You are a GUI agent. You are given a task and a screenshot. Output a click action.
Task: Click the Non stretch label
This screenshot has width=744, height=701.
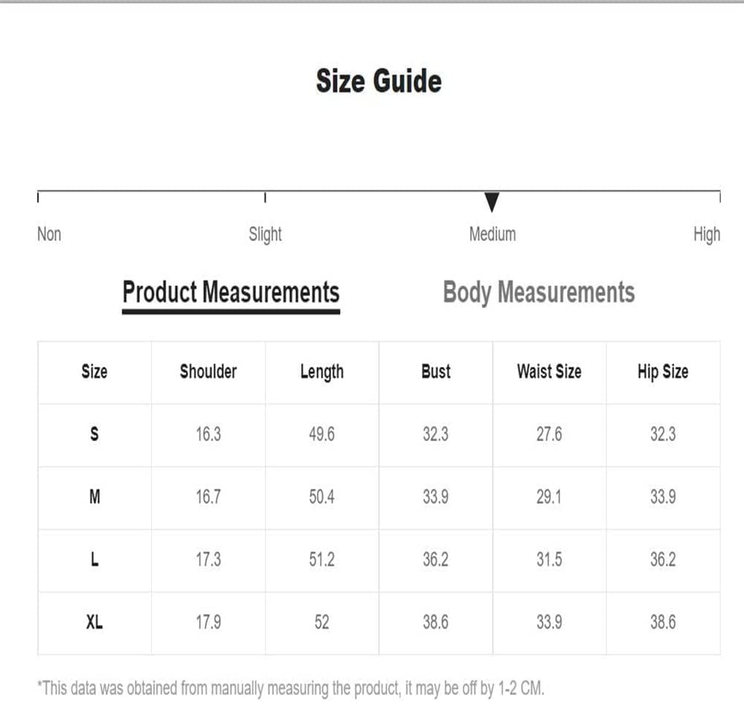coord(49,234)
